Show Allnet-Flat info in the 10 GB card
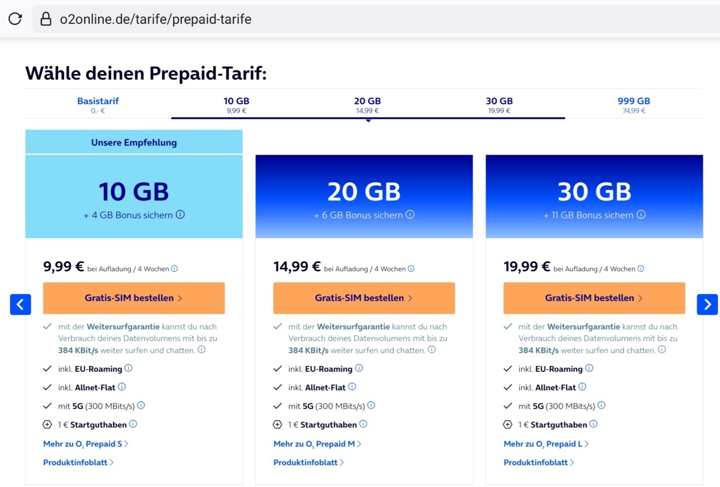This screenshot has height=487, width=720. coord(122,387)
